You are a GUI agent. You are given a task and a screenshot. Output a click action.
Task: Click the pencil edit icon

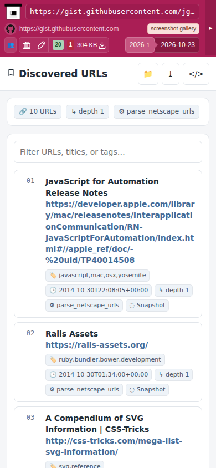coord(42,45)
